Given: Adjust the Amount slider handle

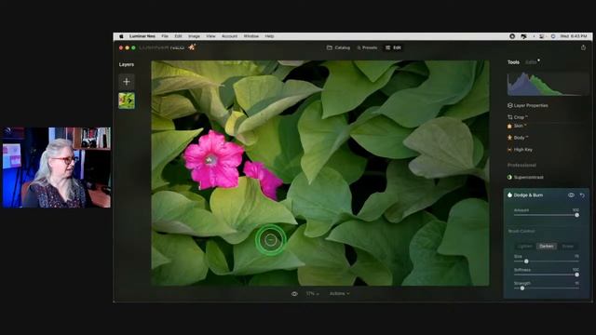Looking at the screenshot, I should pyautogui.click(x=576, y=215).
